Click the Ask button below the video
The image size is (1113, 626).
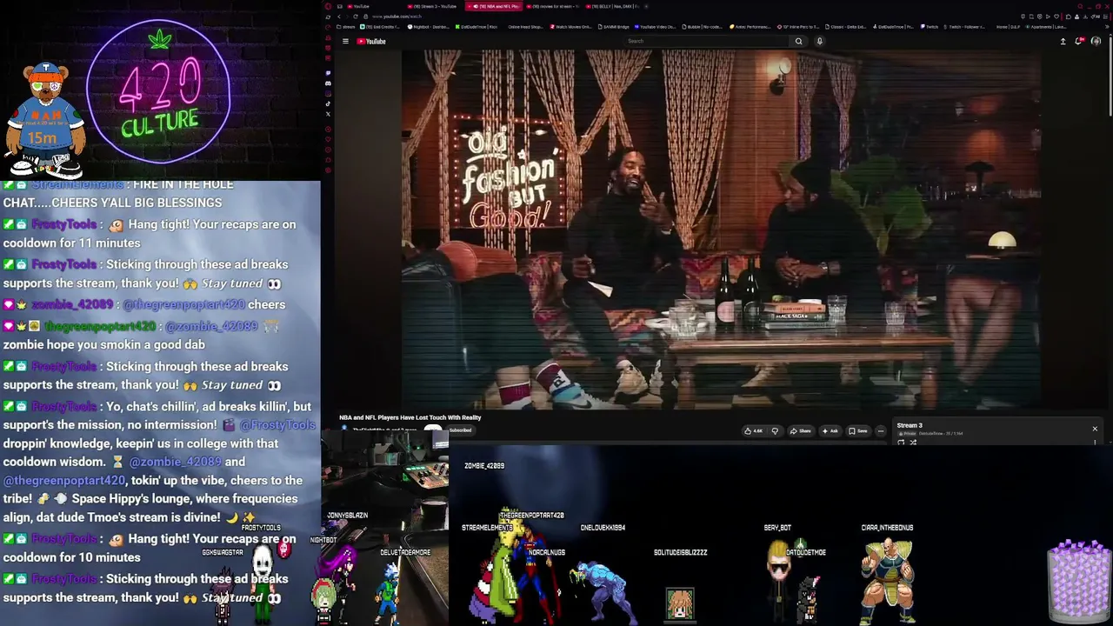(x=830, y=430)
